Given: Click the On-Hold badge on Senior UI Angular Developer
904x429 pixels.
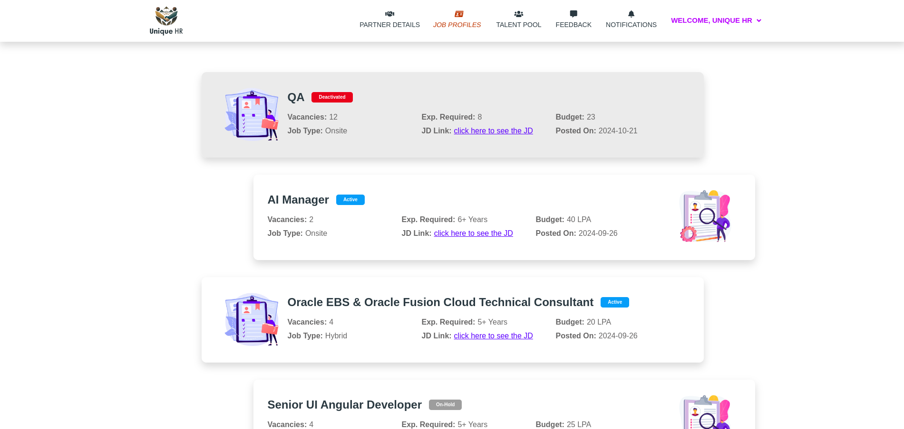Looking at the screenshot, I should (445, 405).
